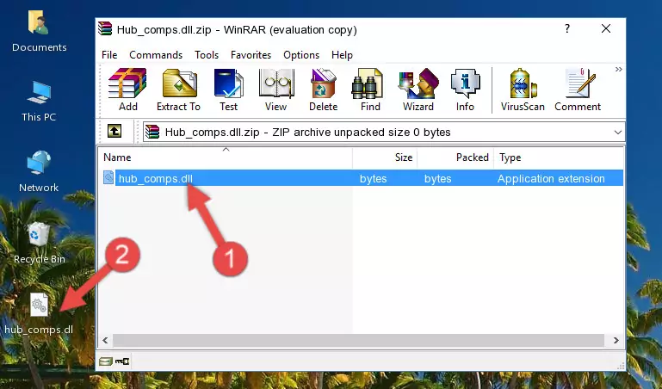Screen dimensions: 662x389
Task: Select the Recycle Bin desktop icon
Action: point(39,244)
